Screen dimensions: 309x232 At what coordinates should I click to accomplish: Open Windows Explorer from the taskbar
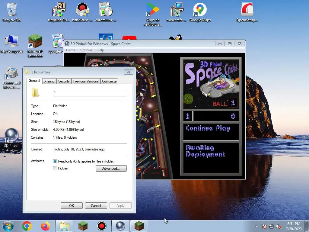(64, 226)
